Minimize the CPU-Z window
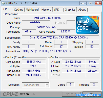Screen dimensions: 103x98 click(x=83, y=3)
